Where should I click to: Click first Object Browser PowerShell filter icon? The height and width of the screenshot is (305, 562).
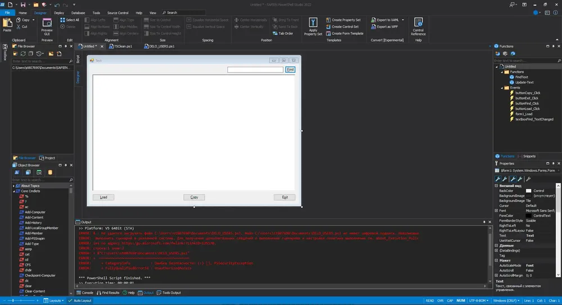tap(17, 173)
